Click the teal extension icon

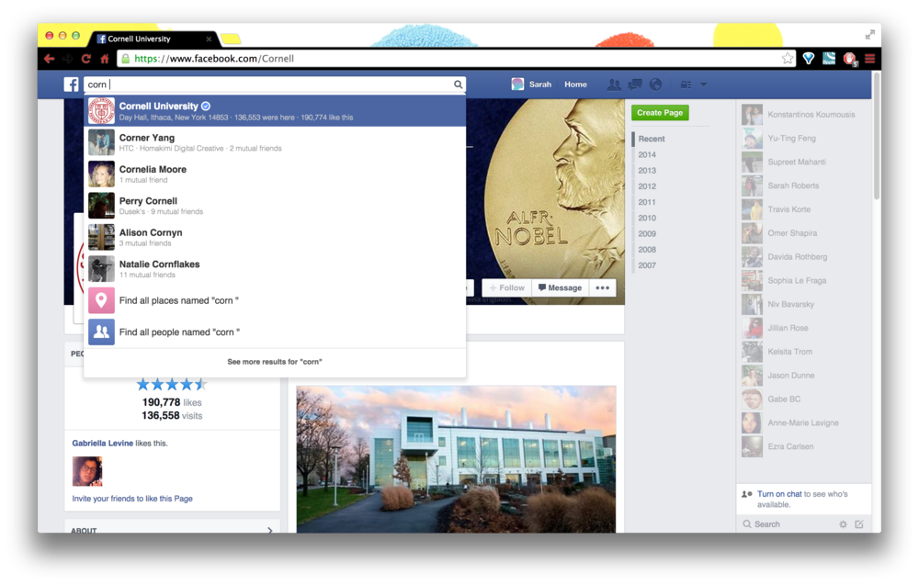coord(829,58)
